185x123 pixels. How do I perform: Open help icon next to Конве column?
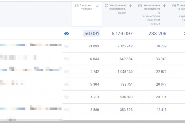pyautogui.click(x=174, y=6)
